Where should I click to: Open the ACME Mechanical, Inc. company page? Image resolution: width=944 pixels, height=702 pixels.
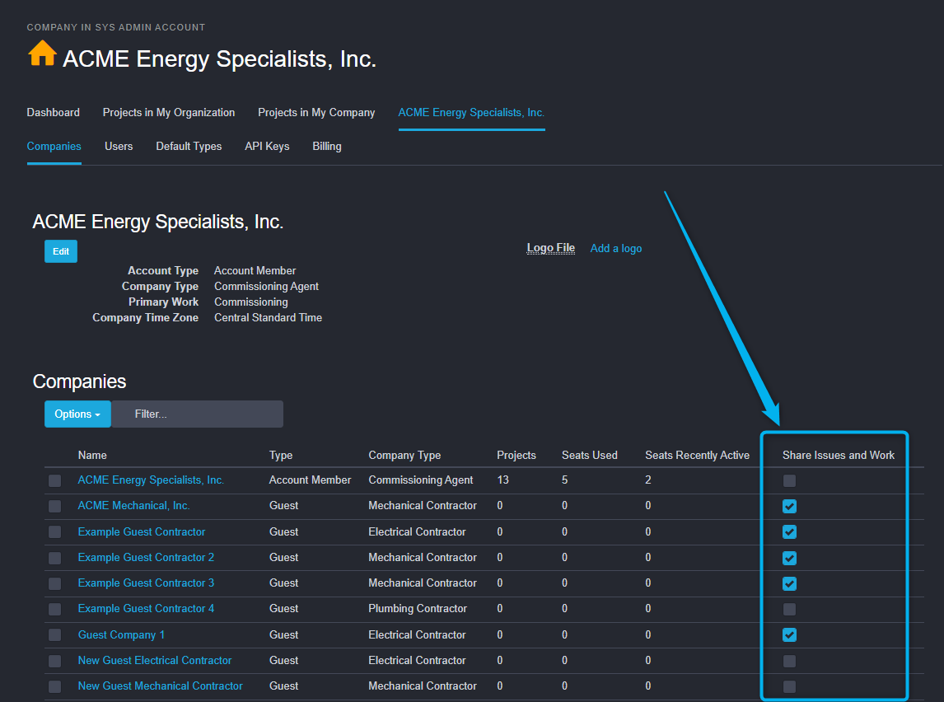[133, 505]
